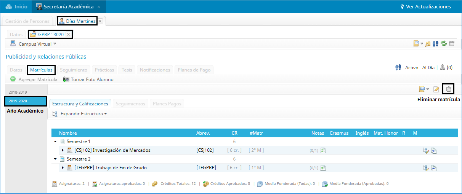Close the GPRP : 3020 tab
462x194 pixels.
(68, 34)
